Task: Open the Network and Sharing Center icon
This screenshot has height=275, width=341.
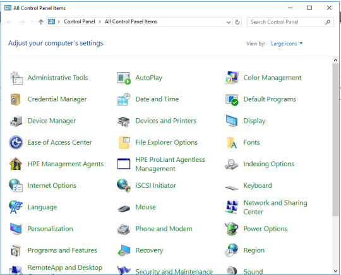Action: (232, 207)
